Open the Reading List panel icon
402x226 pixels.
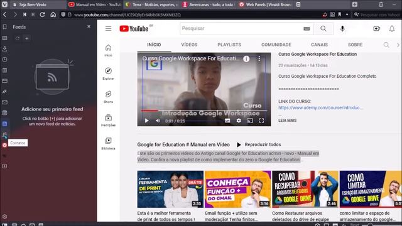click(x=4, y=38)
